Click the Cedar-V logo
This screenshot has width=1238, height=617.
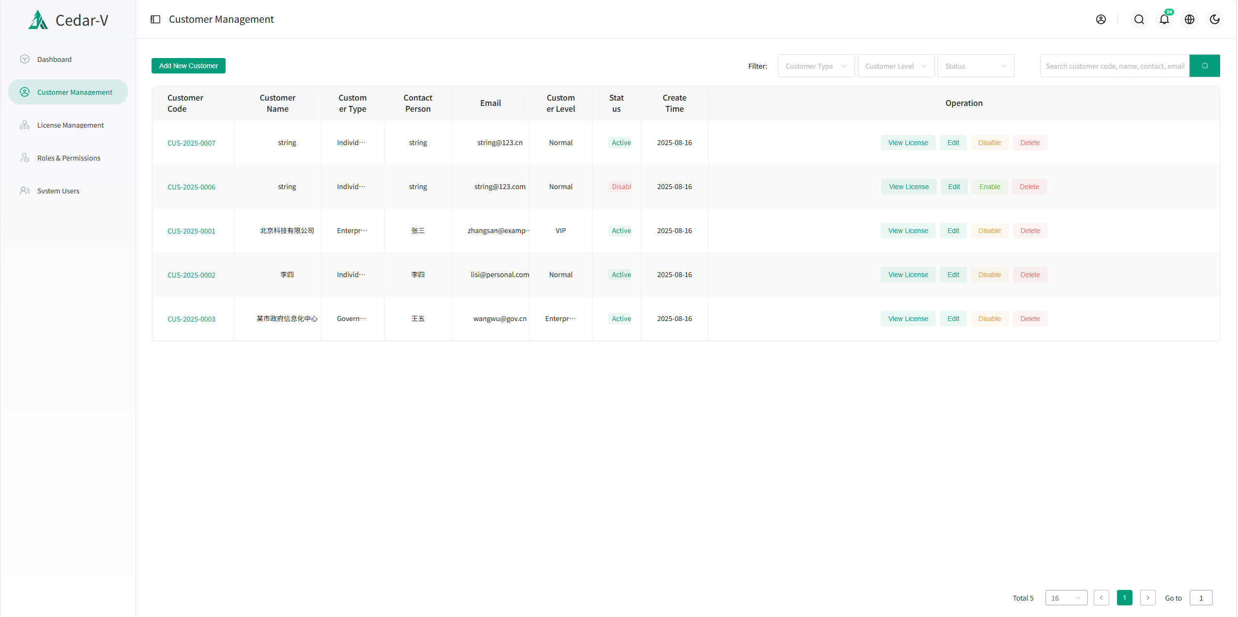tap(68, 20)
